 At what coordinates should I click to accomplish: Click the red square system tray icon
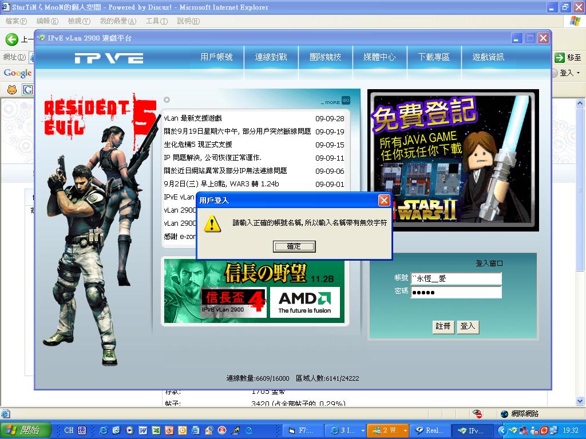[x=544, y=430]
